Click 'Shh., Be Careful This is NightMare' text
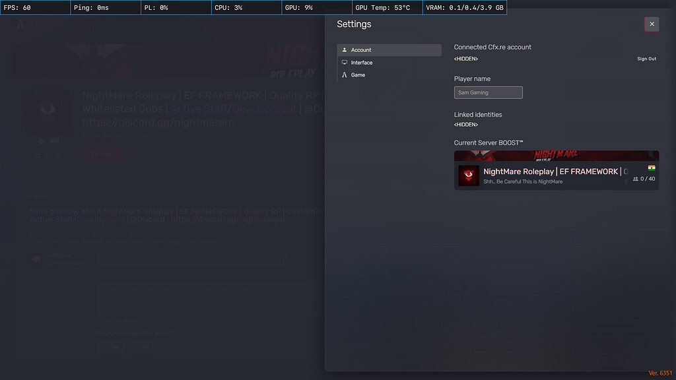The width and height of the screenshot is (676, 380). click(x=523, y=182)
